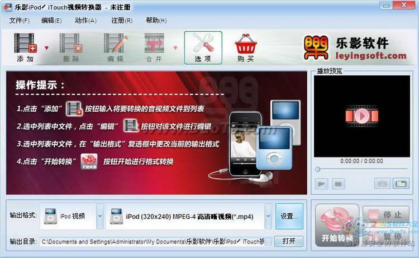Open the 注册(R) menu
This screenshot has height=258, width=419.
coord(122,20)
